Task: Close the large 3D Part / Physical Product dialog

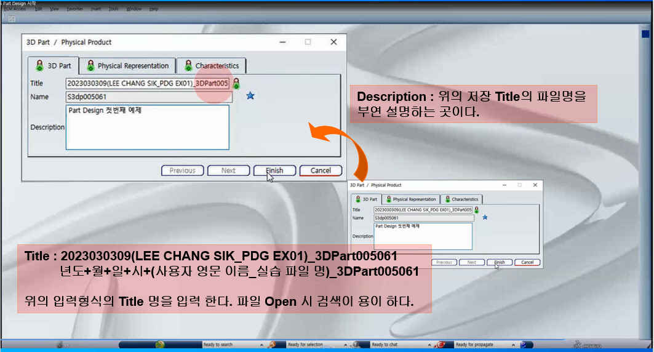Action: click(333, 42)
